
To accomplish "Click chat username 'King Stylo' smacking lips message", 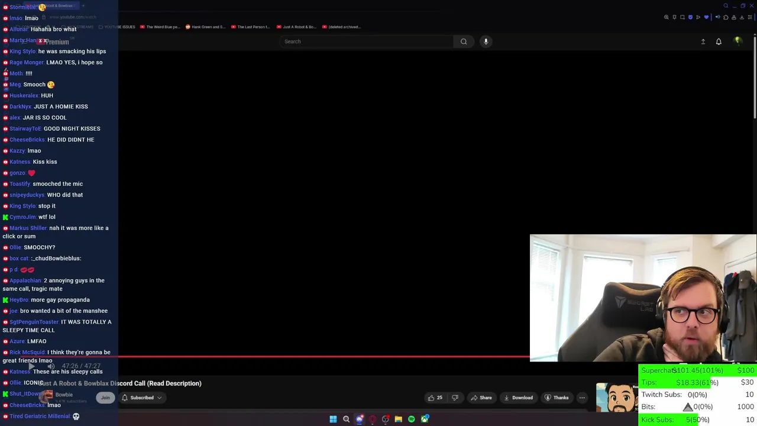I will coord(22,51).
